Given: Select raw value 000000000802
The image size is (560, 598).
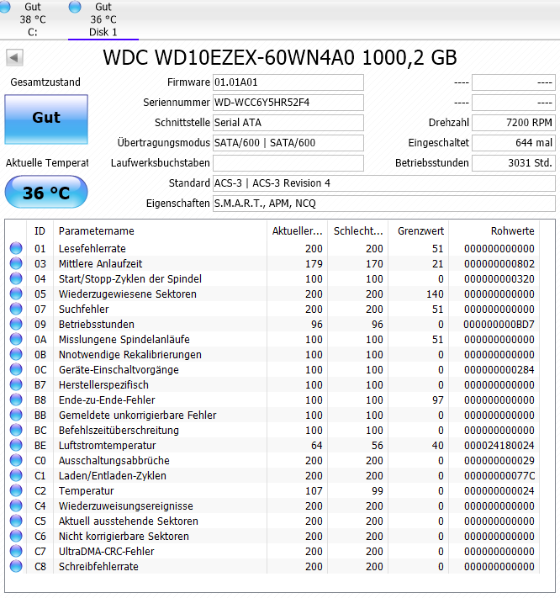Looking at the screenshot, I should pos(499,263).
